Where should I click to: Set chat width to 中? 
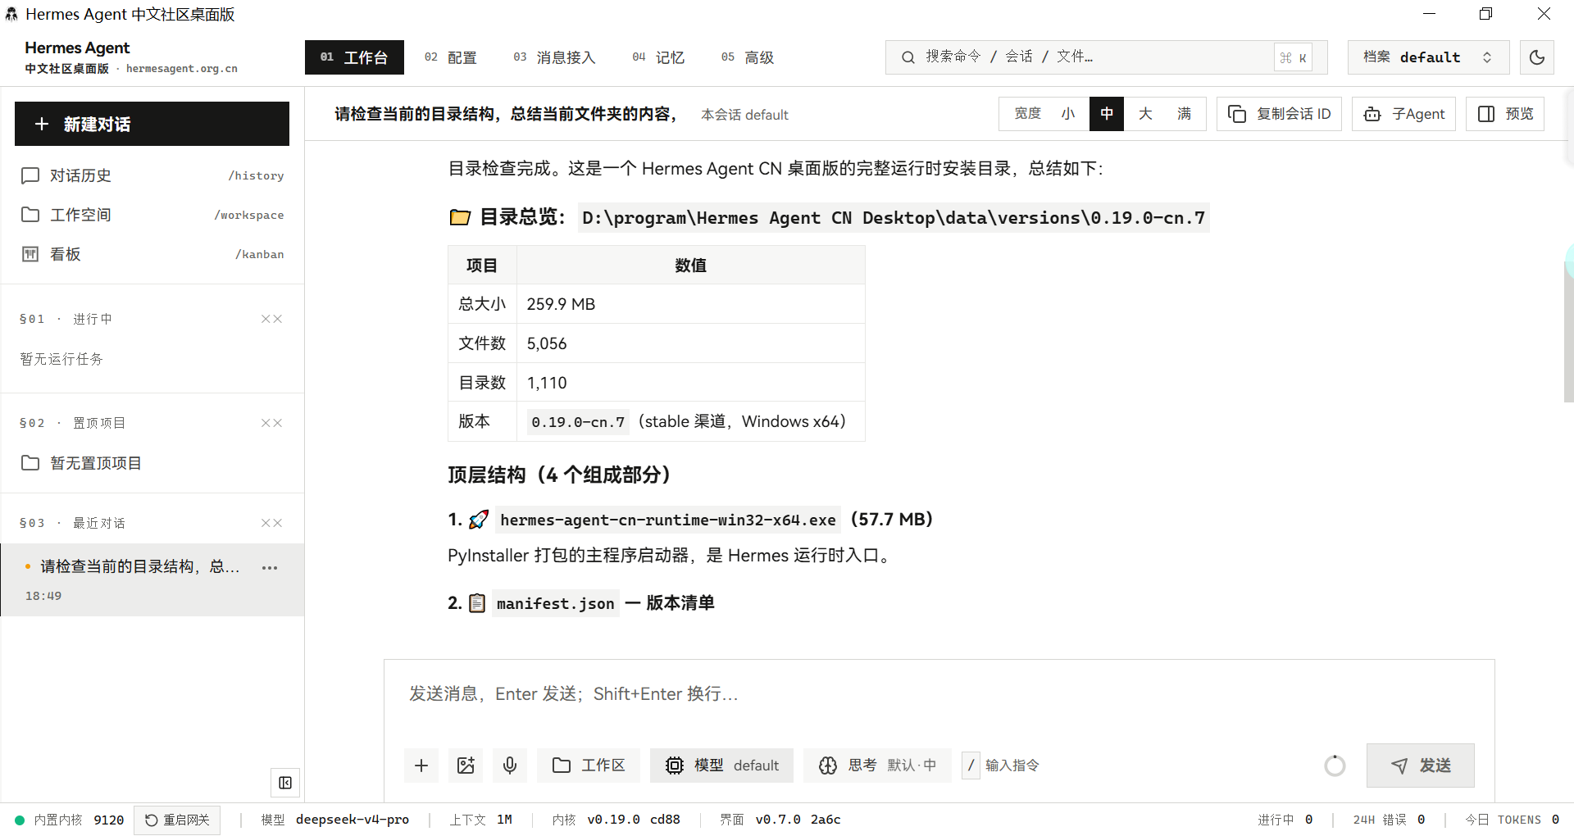point(1107,114)
